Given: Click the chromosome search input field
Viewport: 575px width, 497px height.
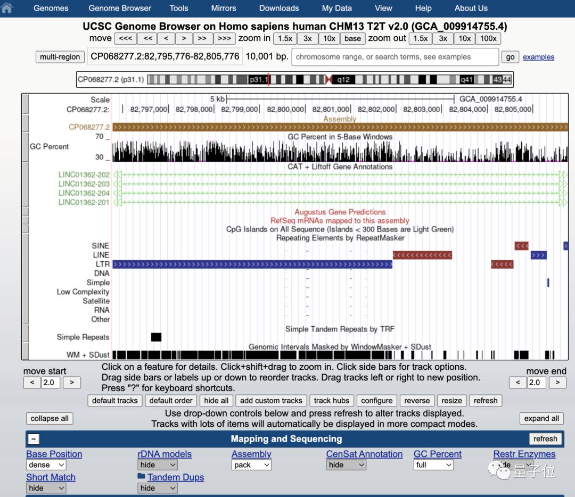Looking at the screenshot, I should (395, 57).
